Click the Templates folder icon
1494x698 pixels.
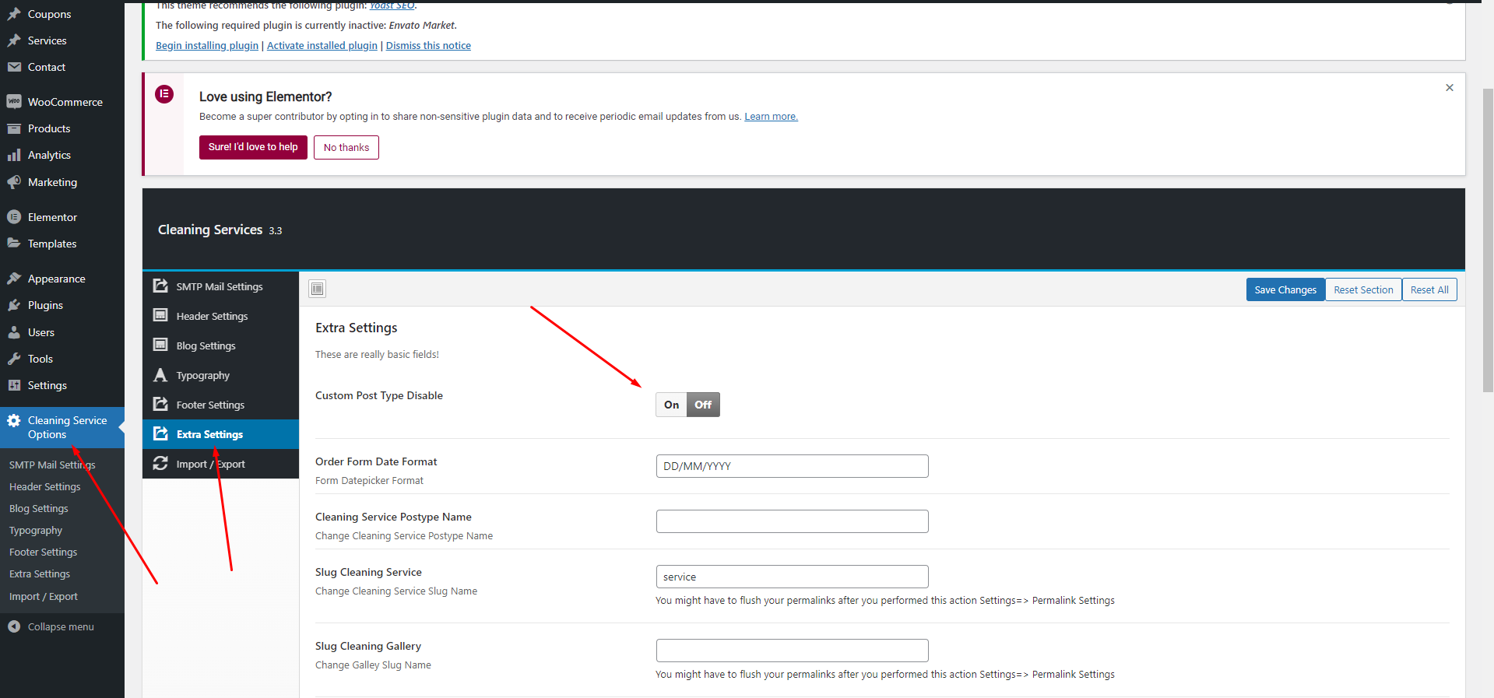tap(14, 244)
